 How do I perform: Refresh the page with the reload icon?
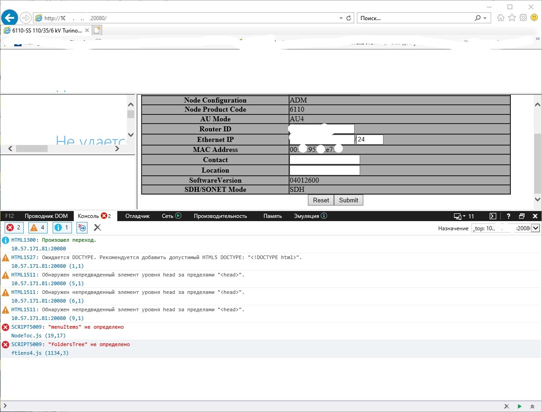[349, 18]
